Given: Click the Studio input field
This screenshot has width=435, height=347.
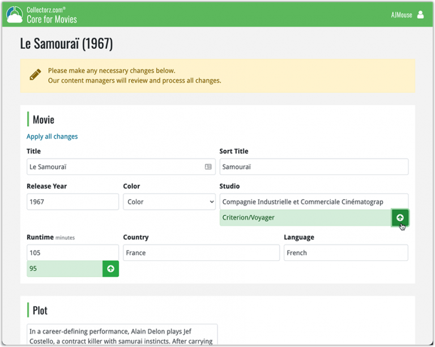Looking at the screenshot, I should pyautogui.click(x=314, y=202).
